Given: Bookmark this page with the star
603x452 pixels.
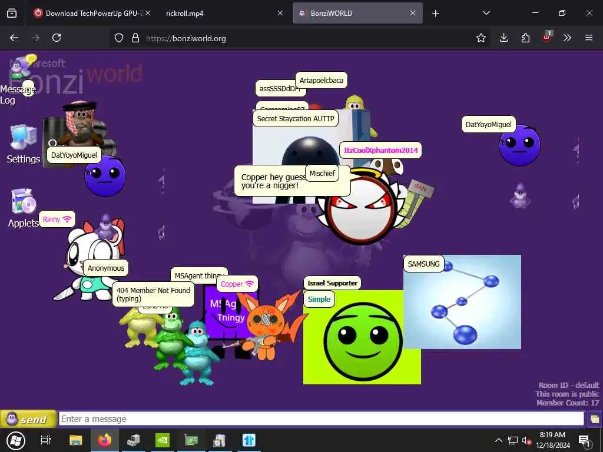Looking at the screenshot, I should pos(481,38).
